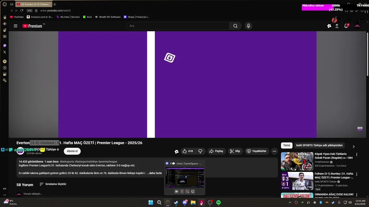Open the upload/create arrow icon in YouTube header
This screenshot has width=369, height=207.
tap(337, 26)
